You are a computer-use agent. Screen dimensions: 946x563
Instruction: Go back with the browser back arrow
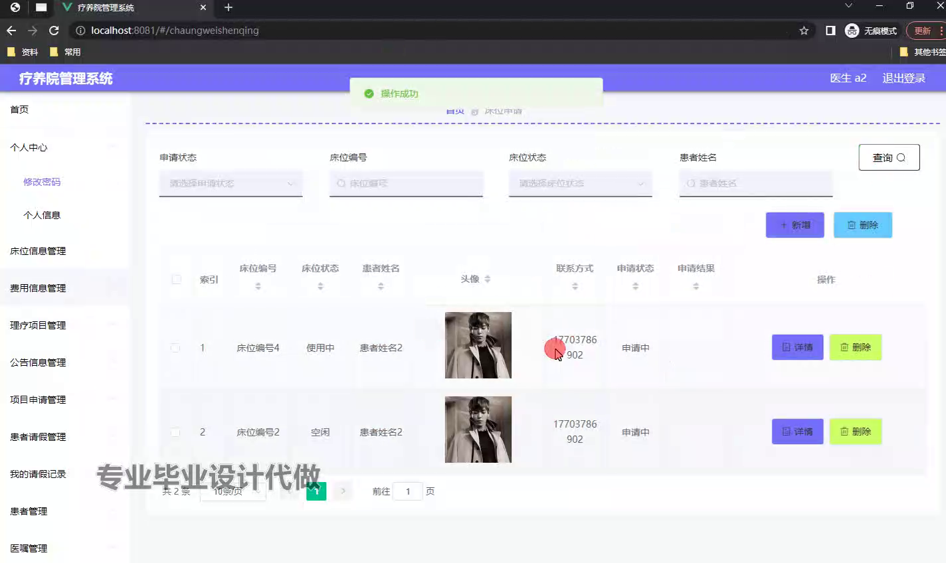tap(11, 31)
